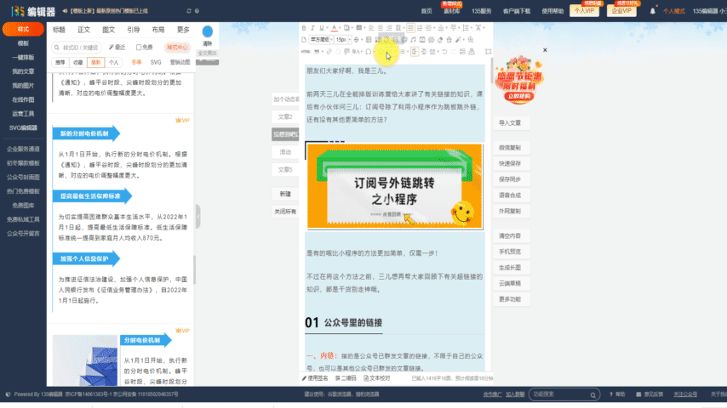Open the 导入 import dropdown
This screenshot has width=727, height=408.
[357, 51]
